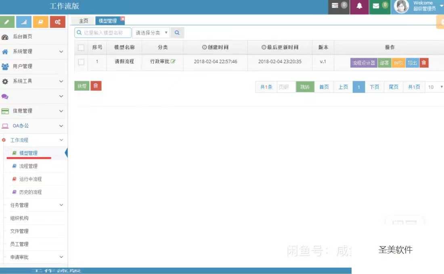
Task: Click the 系统工具 gear icon
Action: [x=5, y=81]
